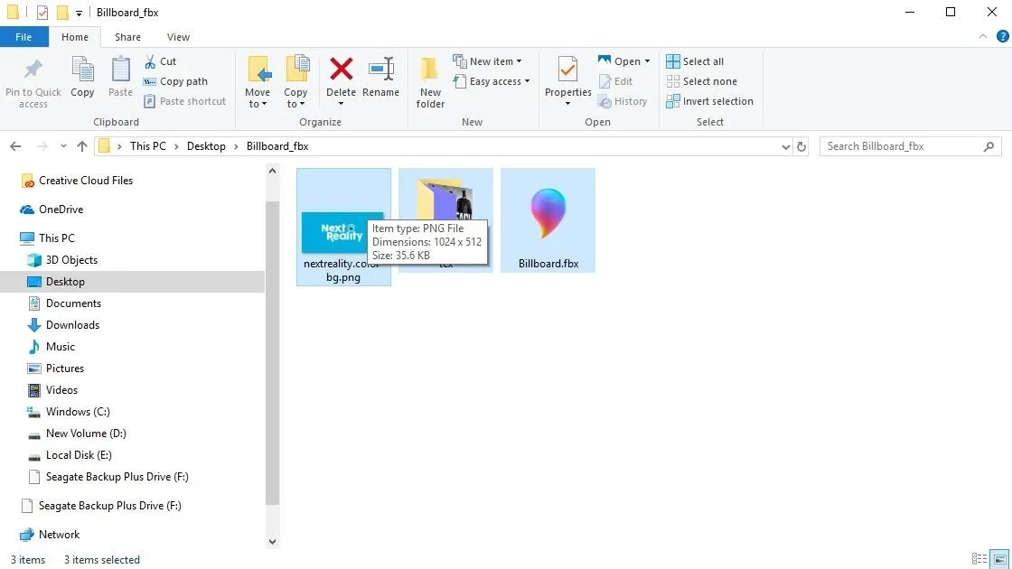1012x569 pixels.
Task: Click This PC in the address bar
Action: pos(148,146)
